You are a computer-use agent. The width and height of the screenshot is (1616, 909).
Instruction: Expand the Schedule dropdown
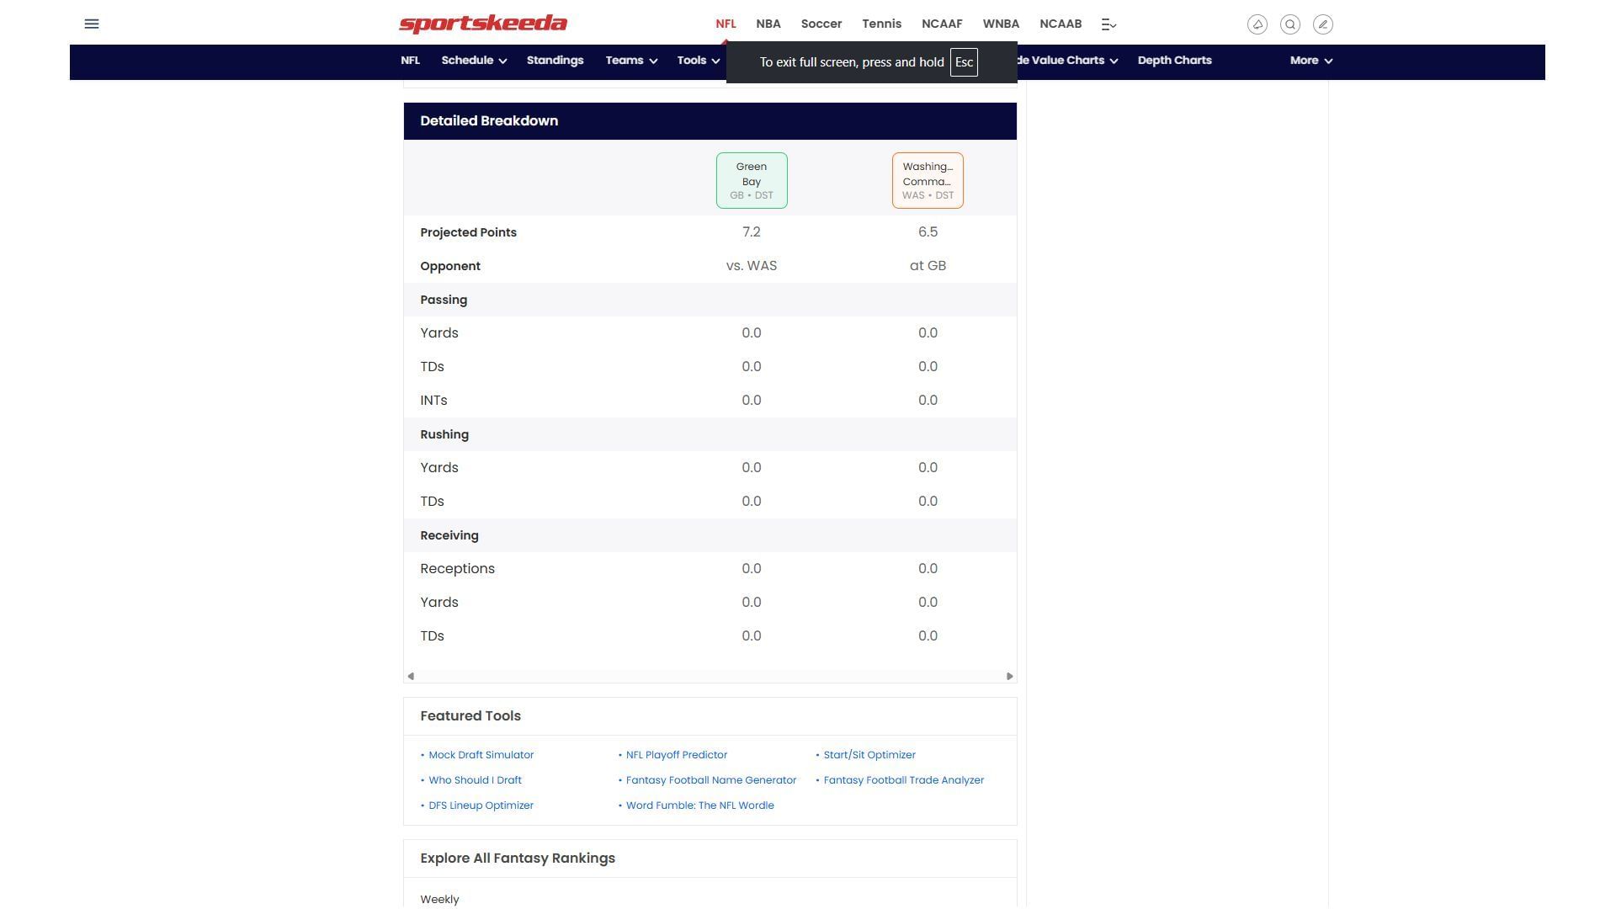click(x=473, y=61)
